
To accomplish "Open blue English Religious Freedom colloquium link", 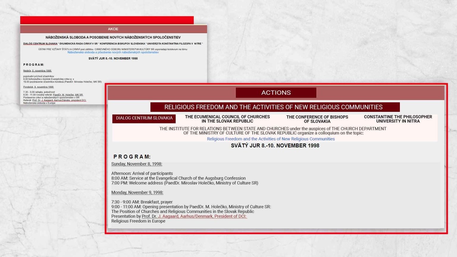I will pos(271,139).
